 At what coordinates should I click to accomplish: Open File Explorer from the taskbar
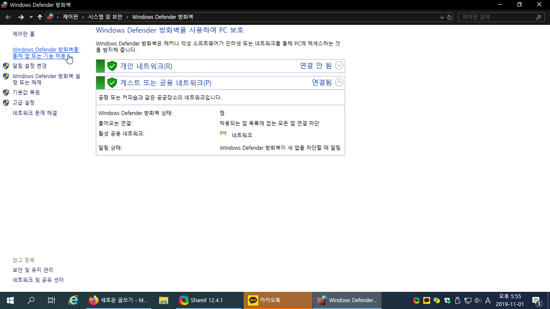pos(163,300)
